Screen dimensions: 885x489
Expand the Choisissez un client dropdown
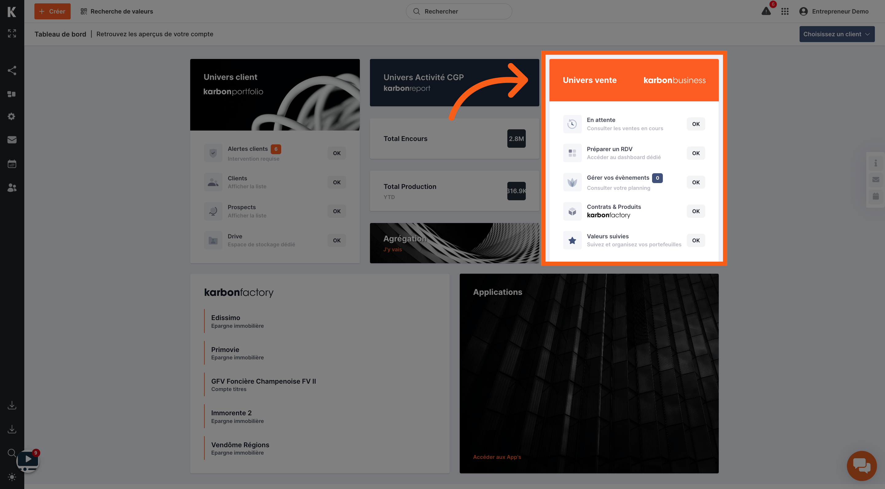pos(836,34)
